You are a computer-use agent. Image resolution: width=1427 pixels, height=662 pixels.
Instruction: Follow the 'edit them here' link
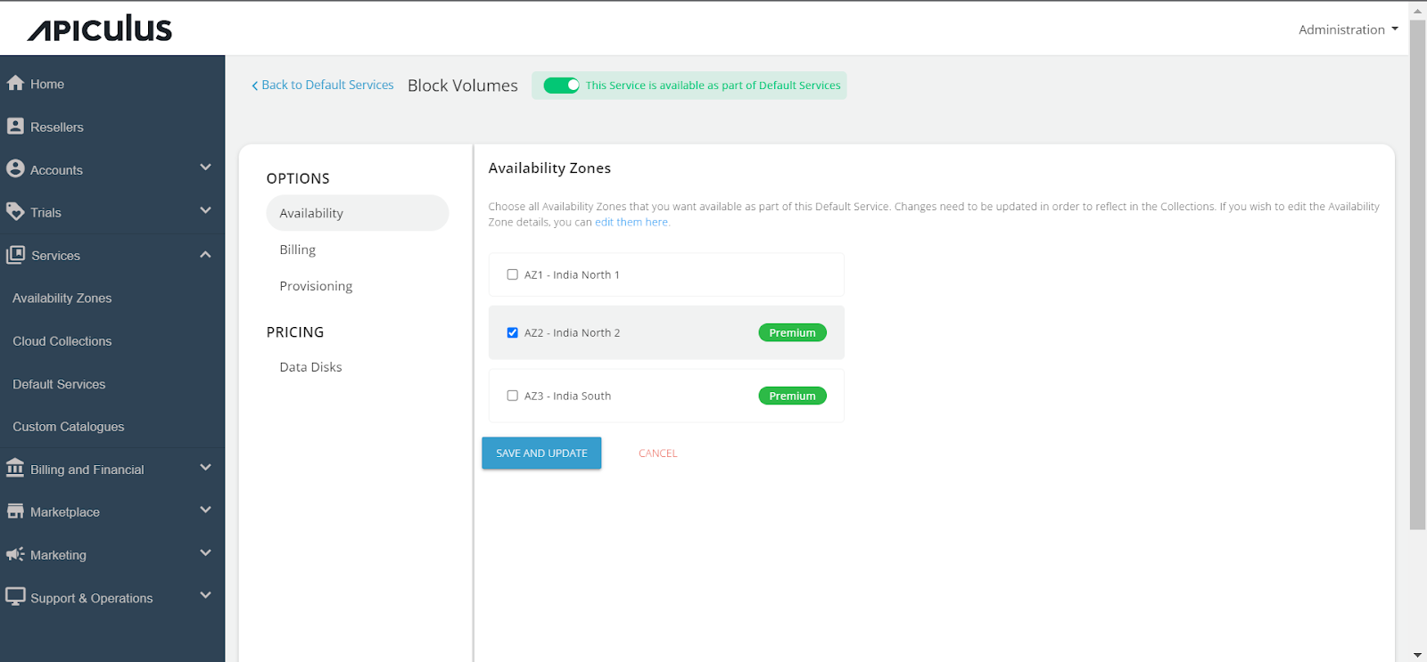[631, 223]
